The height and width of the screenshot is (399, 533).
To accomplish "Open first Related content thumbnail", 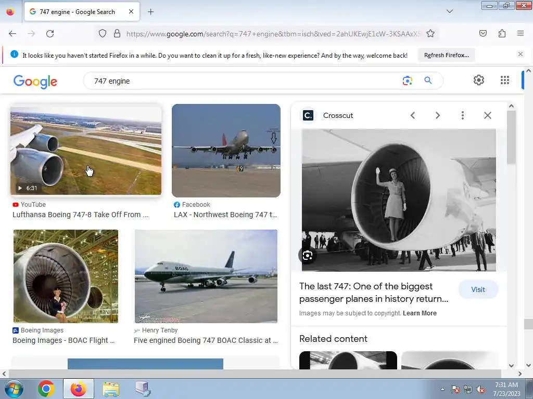I will point(348,360).
